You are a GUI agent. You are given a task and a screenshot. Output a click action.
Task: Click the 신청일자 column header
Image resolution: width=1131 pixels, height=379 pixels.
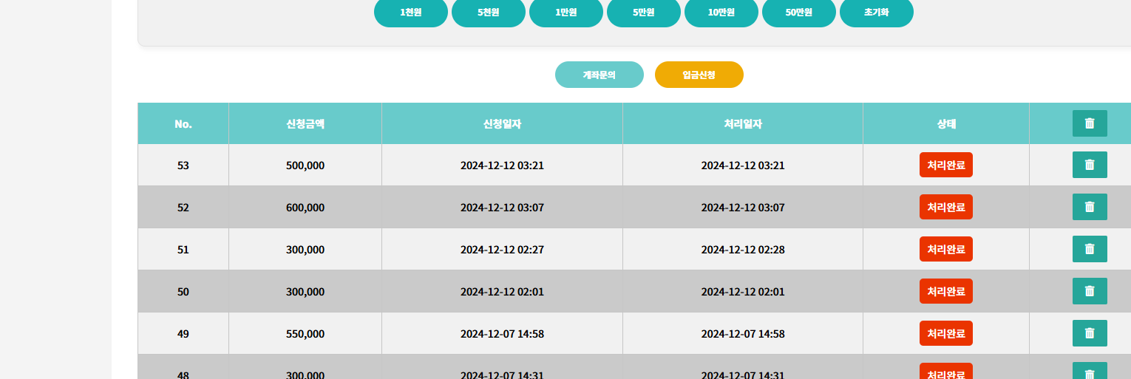502,123
